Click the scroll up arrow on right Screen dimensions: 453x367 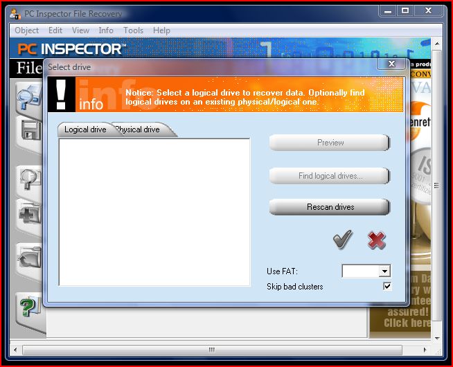[437, 44]
